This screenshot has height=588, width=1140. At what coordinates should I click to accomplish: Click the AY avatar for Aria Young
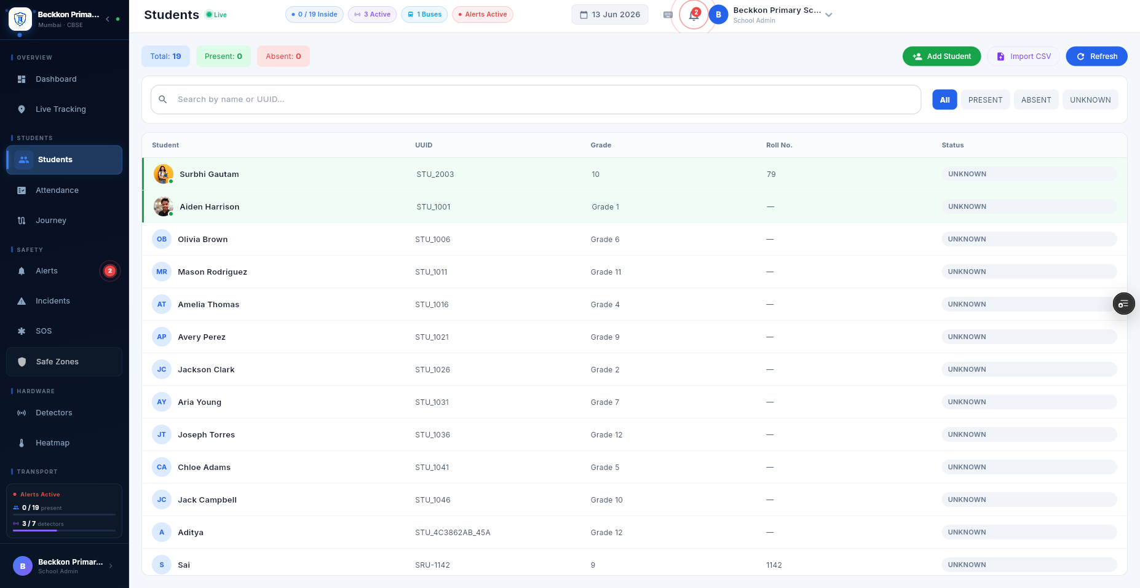[162, 402]
